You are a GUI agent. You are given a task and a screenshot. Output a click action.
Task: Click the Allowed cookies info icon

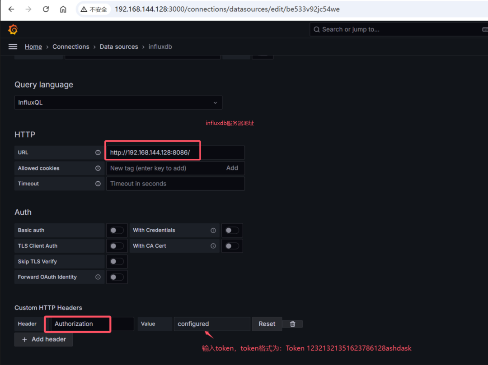pyautogui.click(x=98, y=168)
